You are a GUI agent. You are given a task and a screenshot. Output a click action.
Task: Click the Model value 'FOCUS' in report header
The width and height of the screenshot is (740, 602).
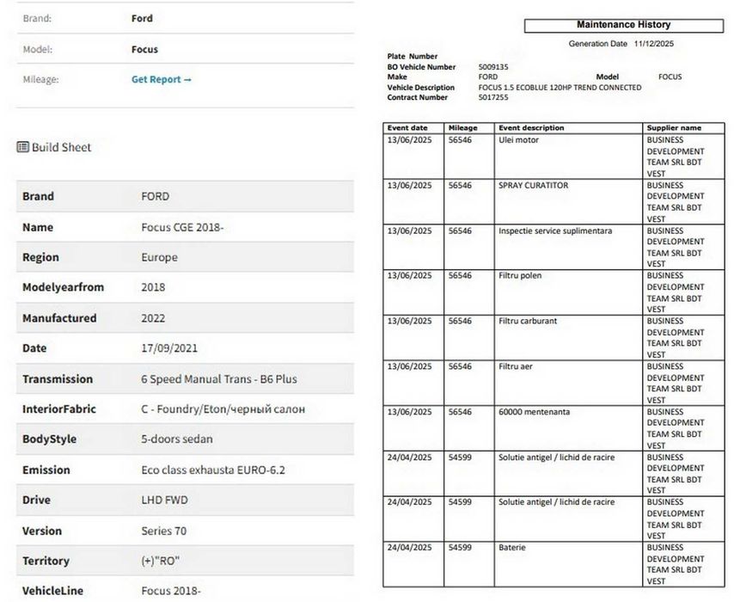(x=670, y=77)
